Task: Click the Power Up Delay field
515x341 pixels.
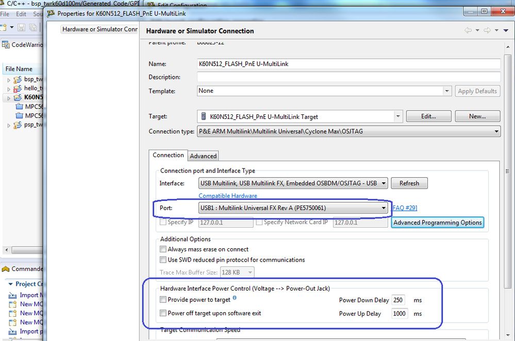Action: tap(400, 313)
